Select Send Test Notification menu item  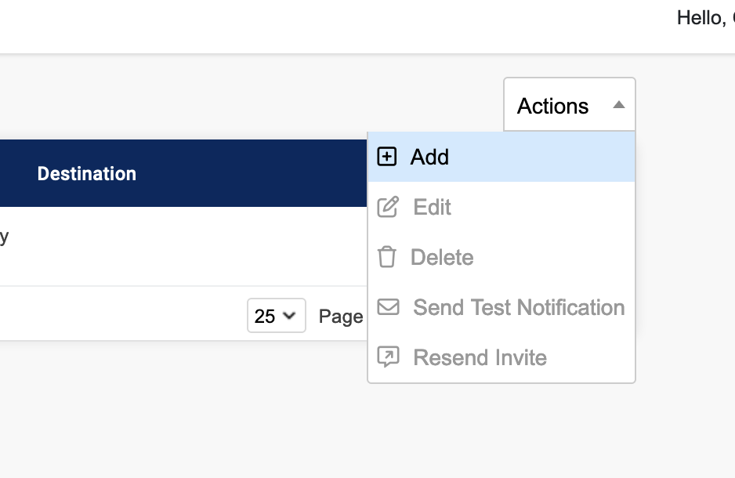pos(519,307)
